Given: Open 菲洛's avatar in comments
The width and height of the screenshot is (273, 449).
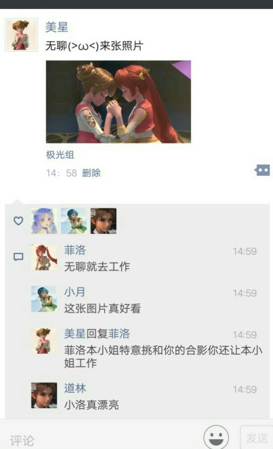Looking at the screenshot, I should [x=44, y=257].
